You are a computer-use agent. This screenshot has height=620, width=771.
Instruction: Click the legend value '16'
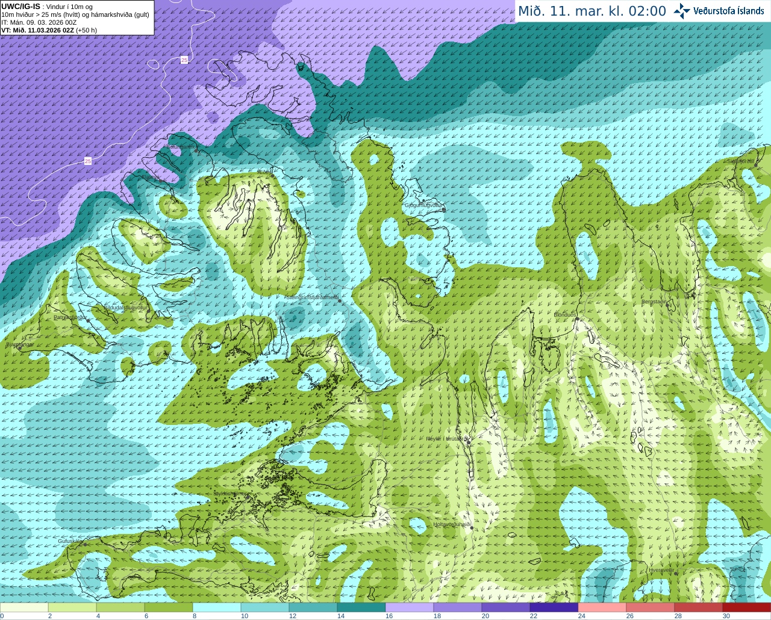pos(389,616)
